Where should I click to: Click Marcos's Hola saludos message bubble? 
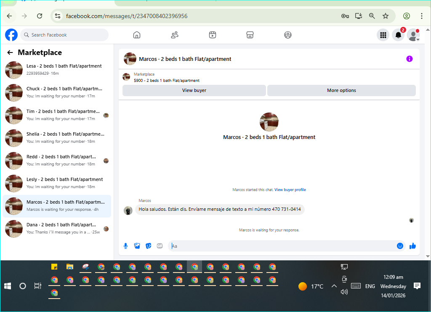220,209
